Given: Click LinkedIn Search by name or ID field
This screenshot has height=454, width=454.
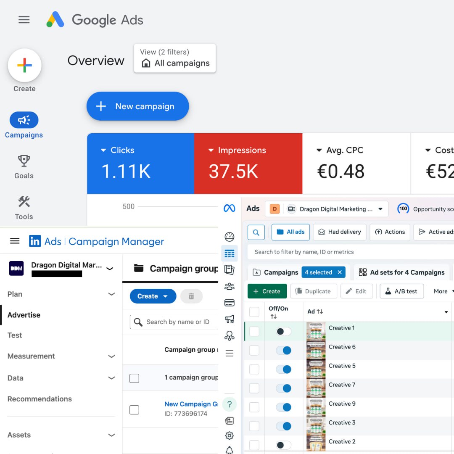Looking at the screenshot, I should pyautogui.click(x=174, y=322).
